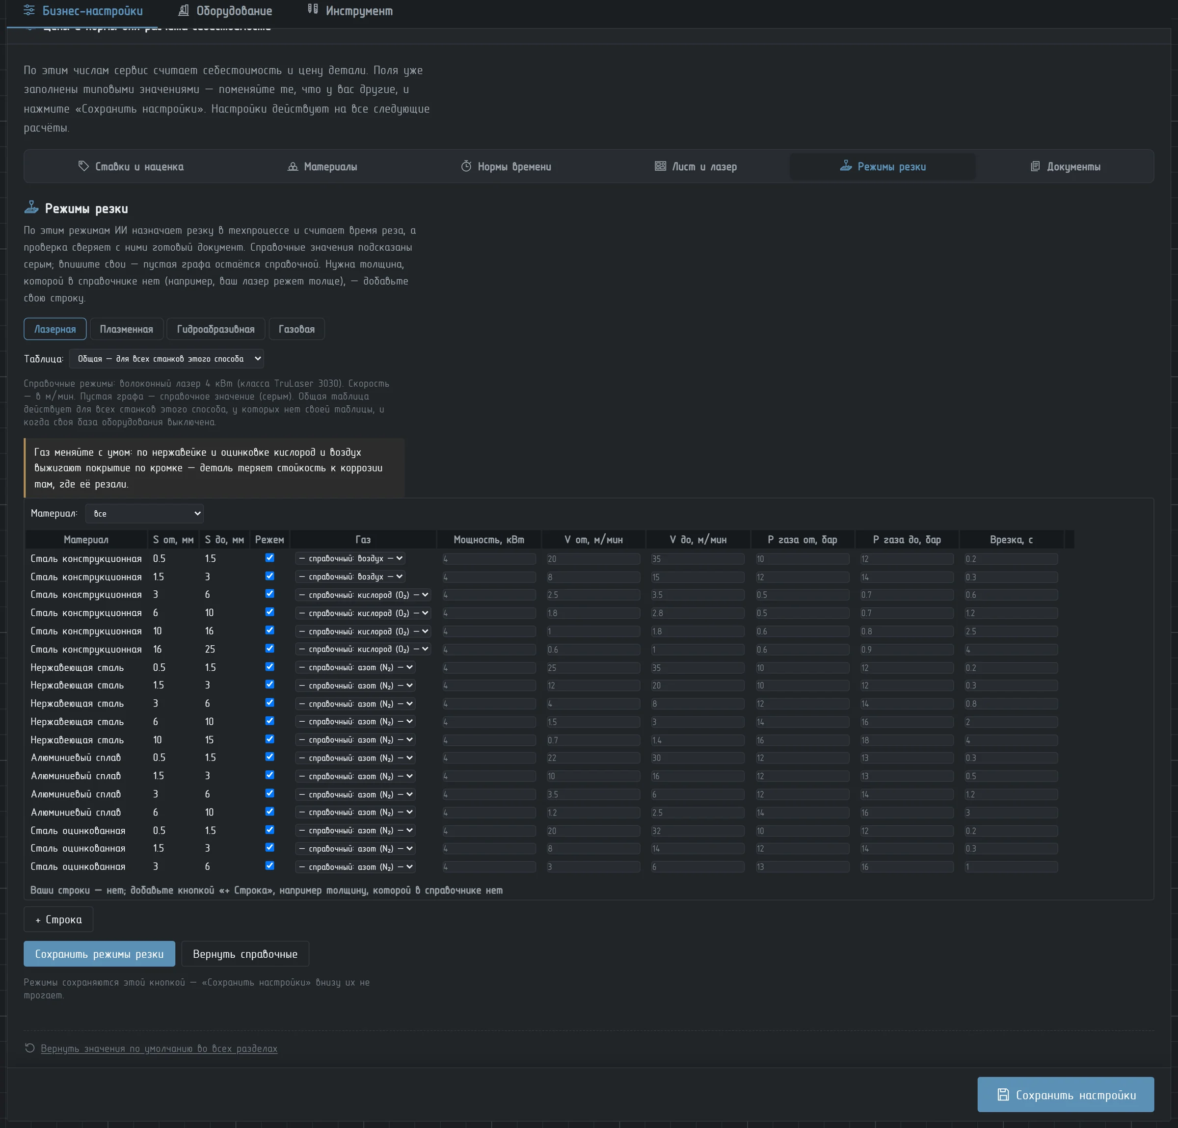Viewport: 1178px width, 1128px height.
Task: Click Вернуть справочные button
Action: 245,953
